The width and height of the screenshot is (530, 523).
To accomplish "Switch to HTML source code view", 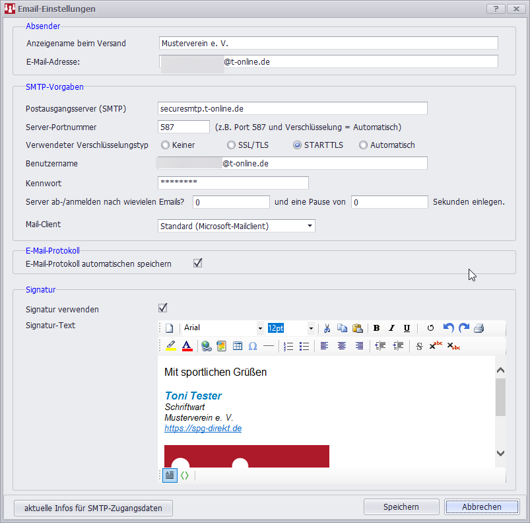I will point(185,475).
